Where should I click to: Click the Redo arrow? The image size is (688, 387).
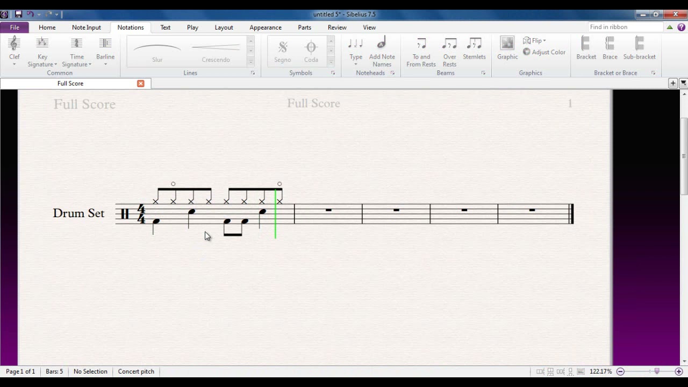pos(48,15)
